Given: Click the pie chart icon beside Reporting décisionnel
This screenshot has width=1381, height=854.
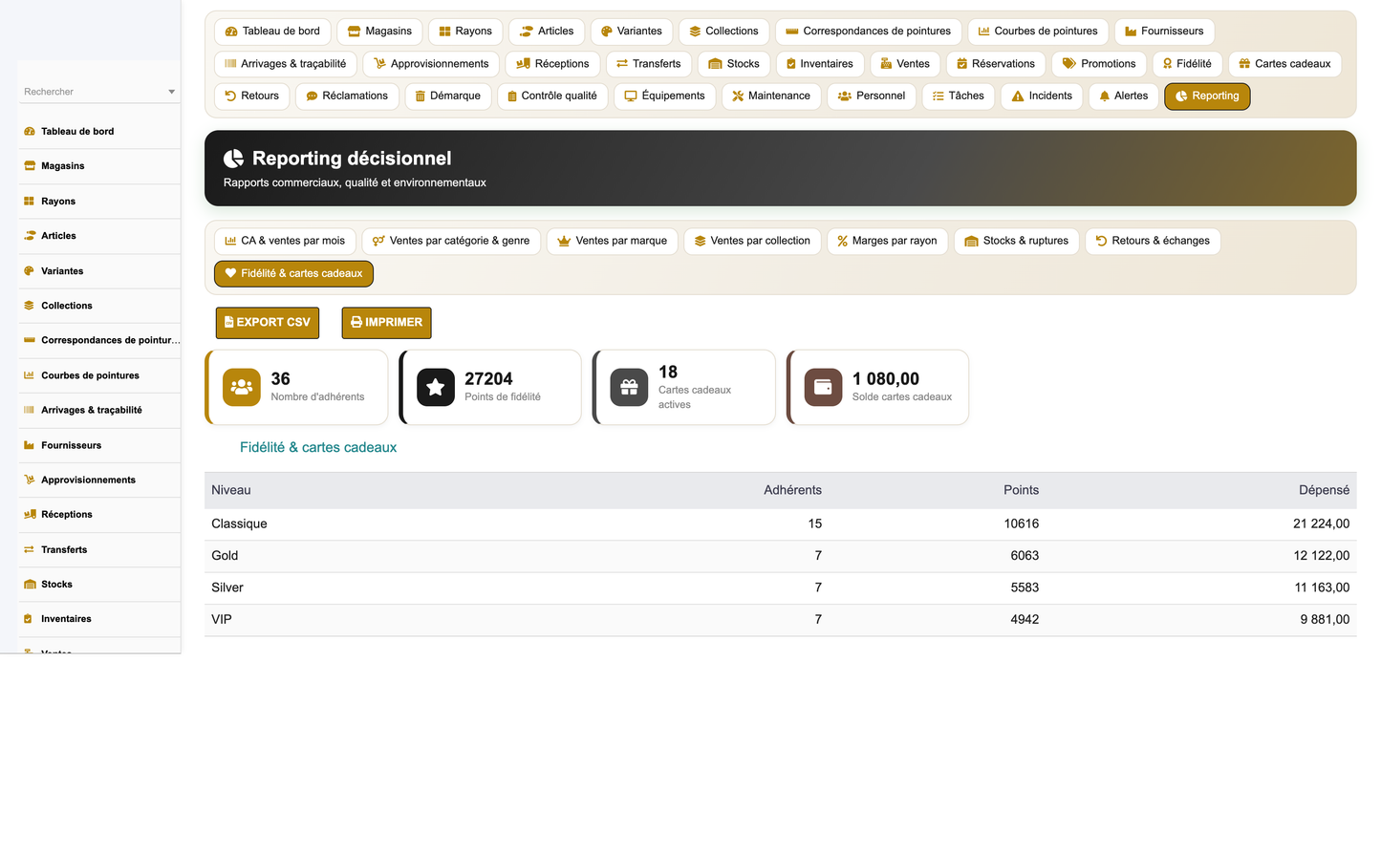Looking at the screenshot, I should click(x=233, y=159).
